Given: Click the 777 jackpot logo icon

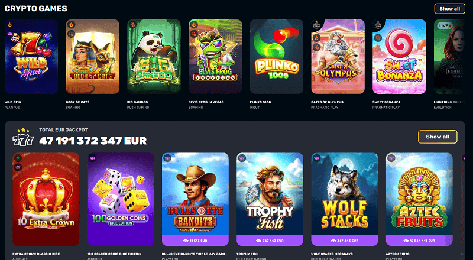Looking at the screenshot, I should point(23,137).
